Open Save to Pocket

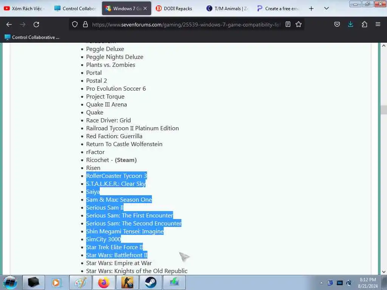(x=337, y=24)
